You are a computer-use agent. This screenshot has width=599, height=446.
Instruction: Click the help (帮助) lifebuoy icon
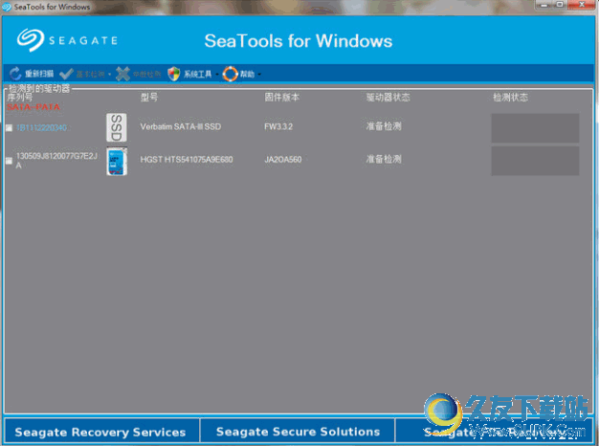pyautogui.click(x=231, y=74)
